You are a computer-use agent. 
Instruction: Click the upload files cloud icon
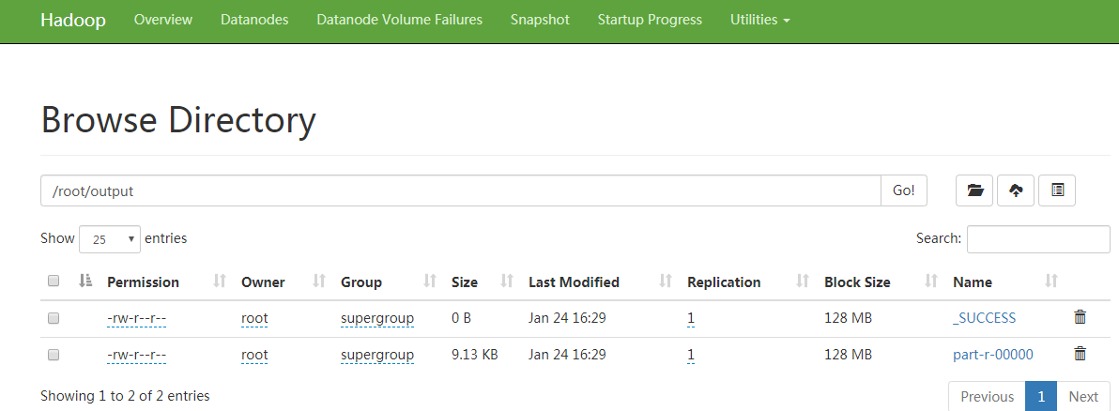1016,190
